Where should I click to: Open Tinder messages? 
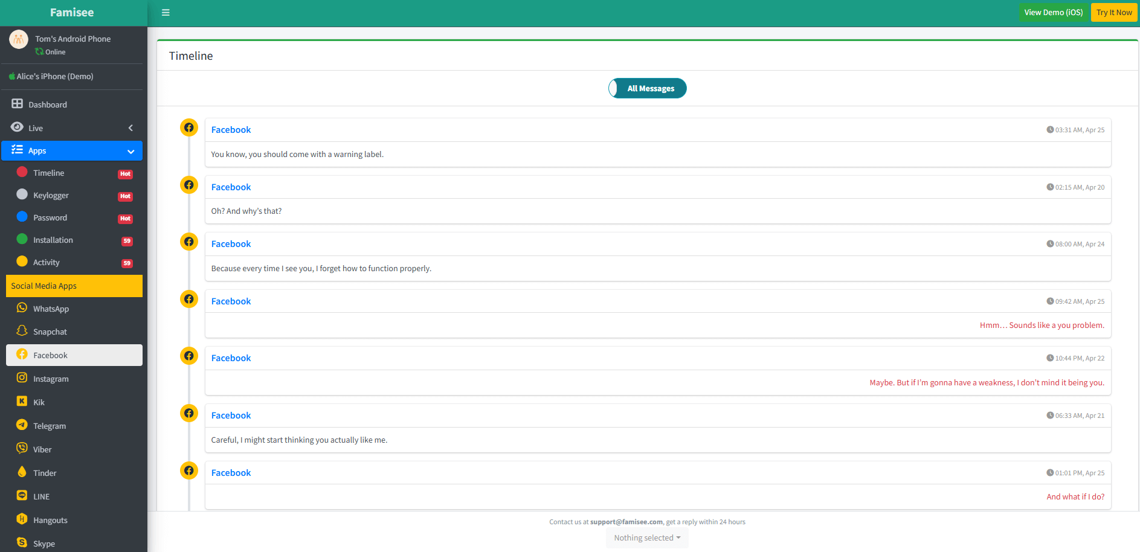(74, 473)
